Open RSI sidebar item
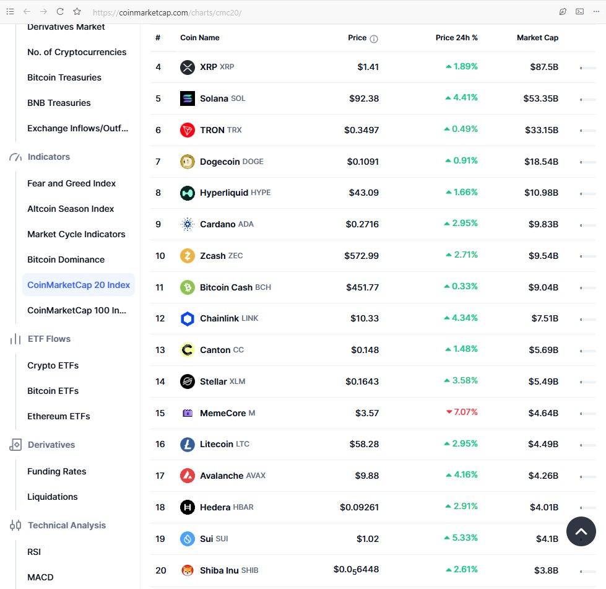Viewport: 606px width, 589px height. click(x=34, y=552)
